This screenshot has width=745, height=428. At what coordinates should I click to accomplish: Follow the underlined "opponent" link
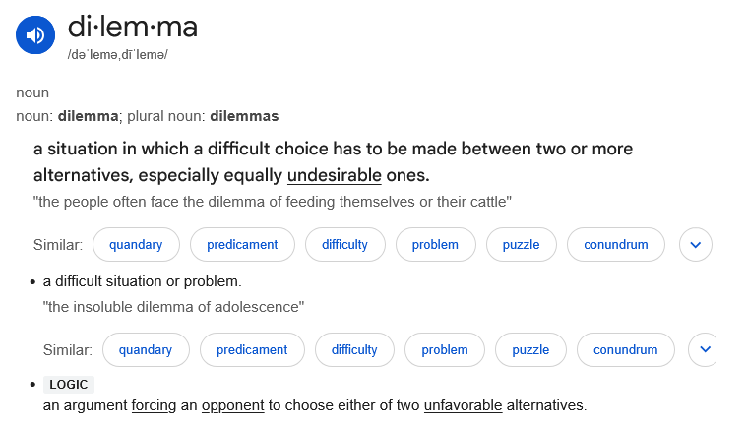click(x=232, y=404)
